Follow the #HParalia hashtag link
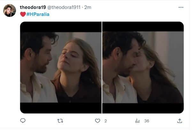 tap(38, 14)
